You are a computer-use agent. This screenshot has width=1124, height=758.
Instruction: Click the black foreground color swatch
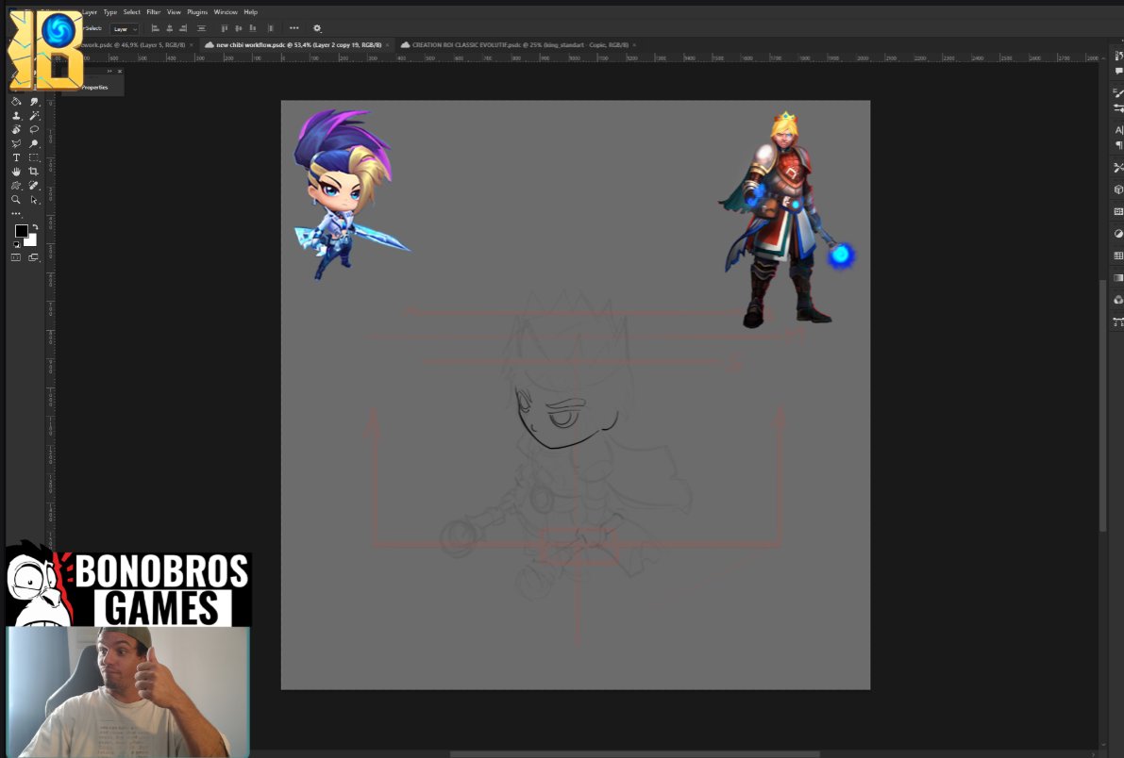[22, 231]
